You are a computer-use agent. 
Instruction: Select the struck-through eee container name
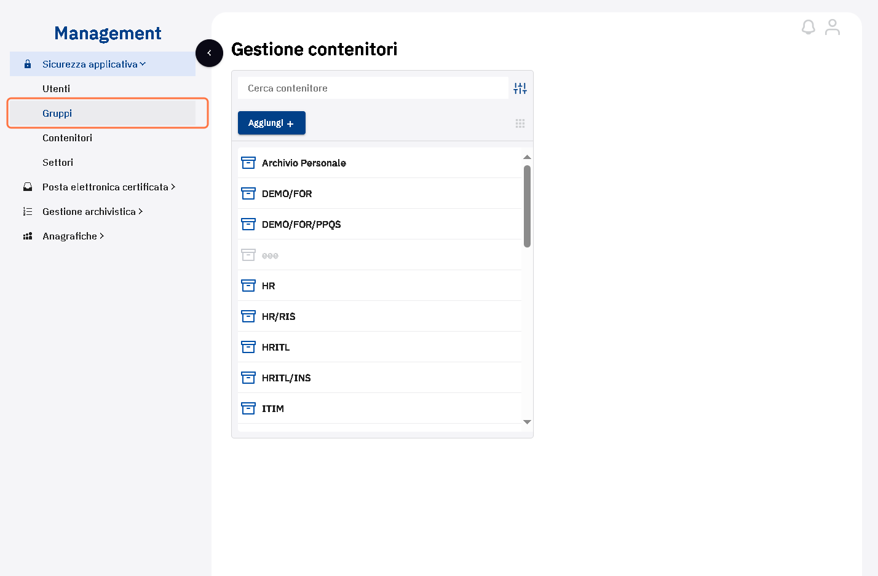(x=270, y=255)
